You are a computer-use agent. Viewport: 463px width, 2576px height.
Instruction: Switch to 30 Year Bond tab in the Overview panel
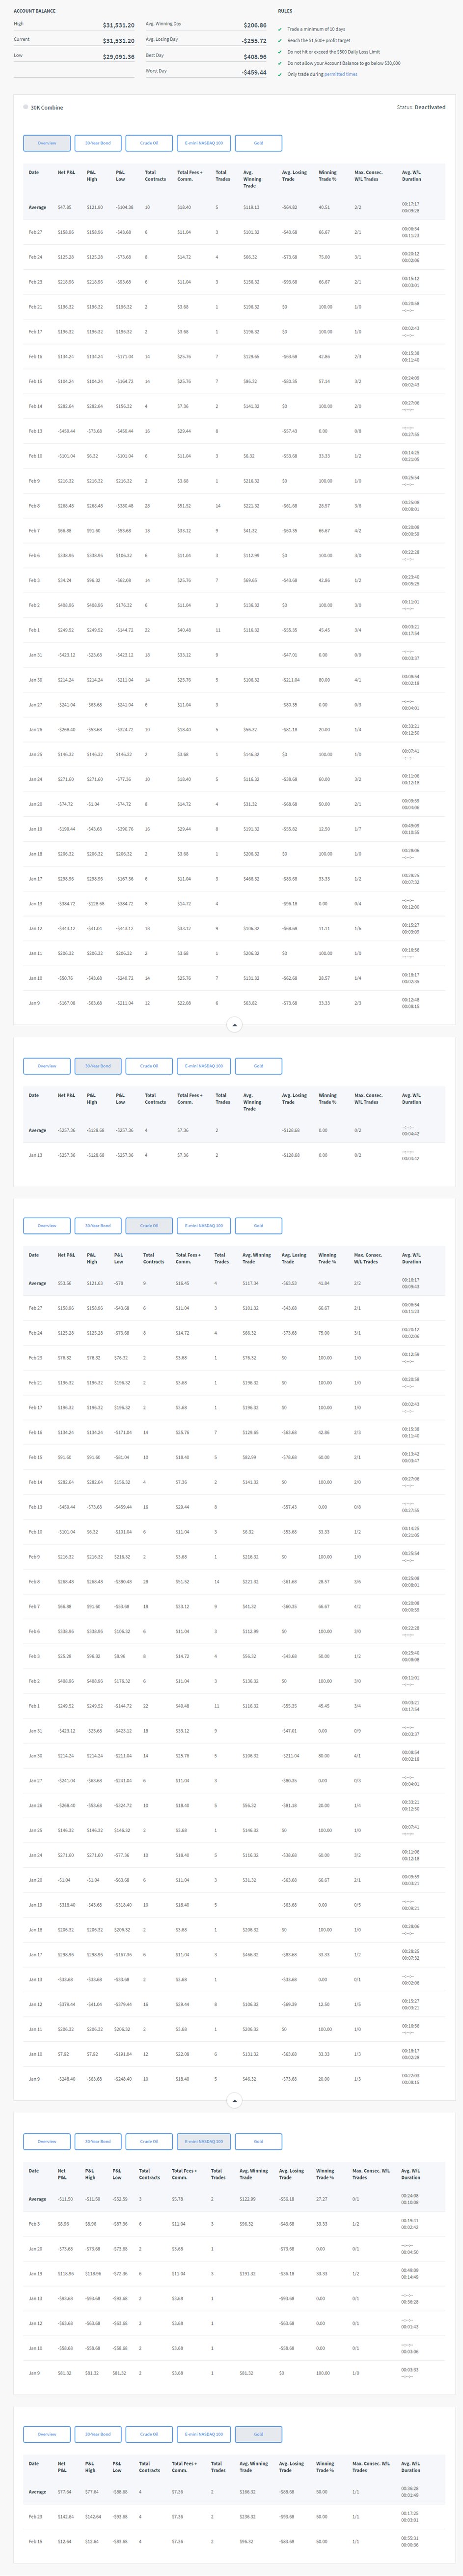[98, 143]
